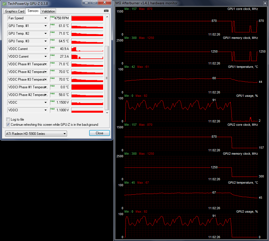Image resolution: width=269 pixels, height=241 pixels.
Task: Open the ATI Radeon HD 5900 Series selector
Action: [36, 133]
